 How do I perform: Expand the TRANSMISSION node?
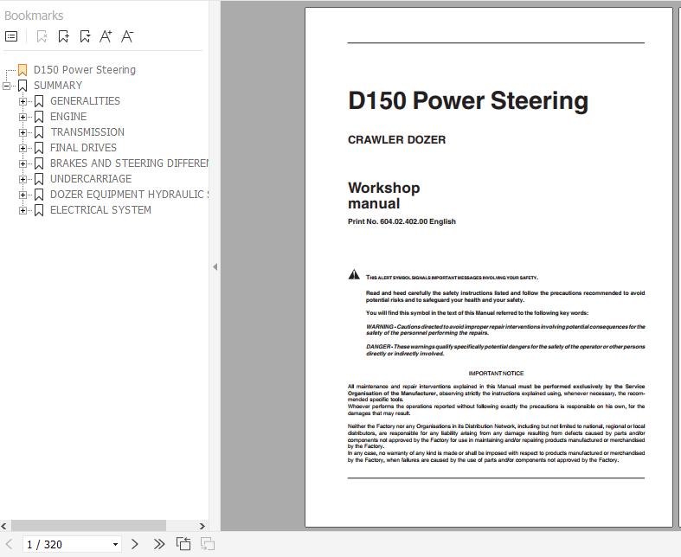coord(22,133)
